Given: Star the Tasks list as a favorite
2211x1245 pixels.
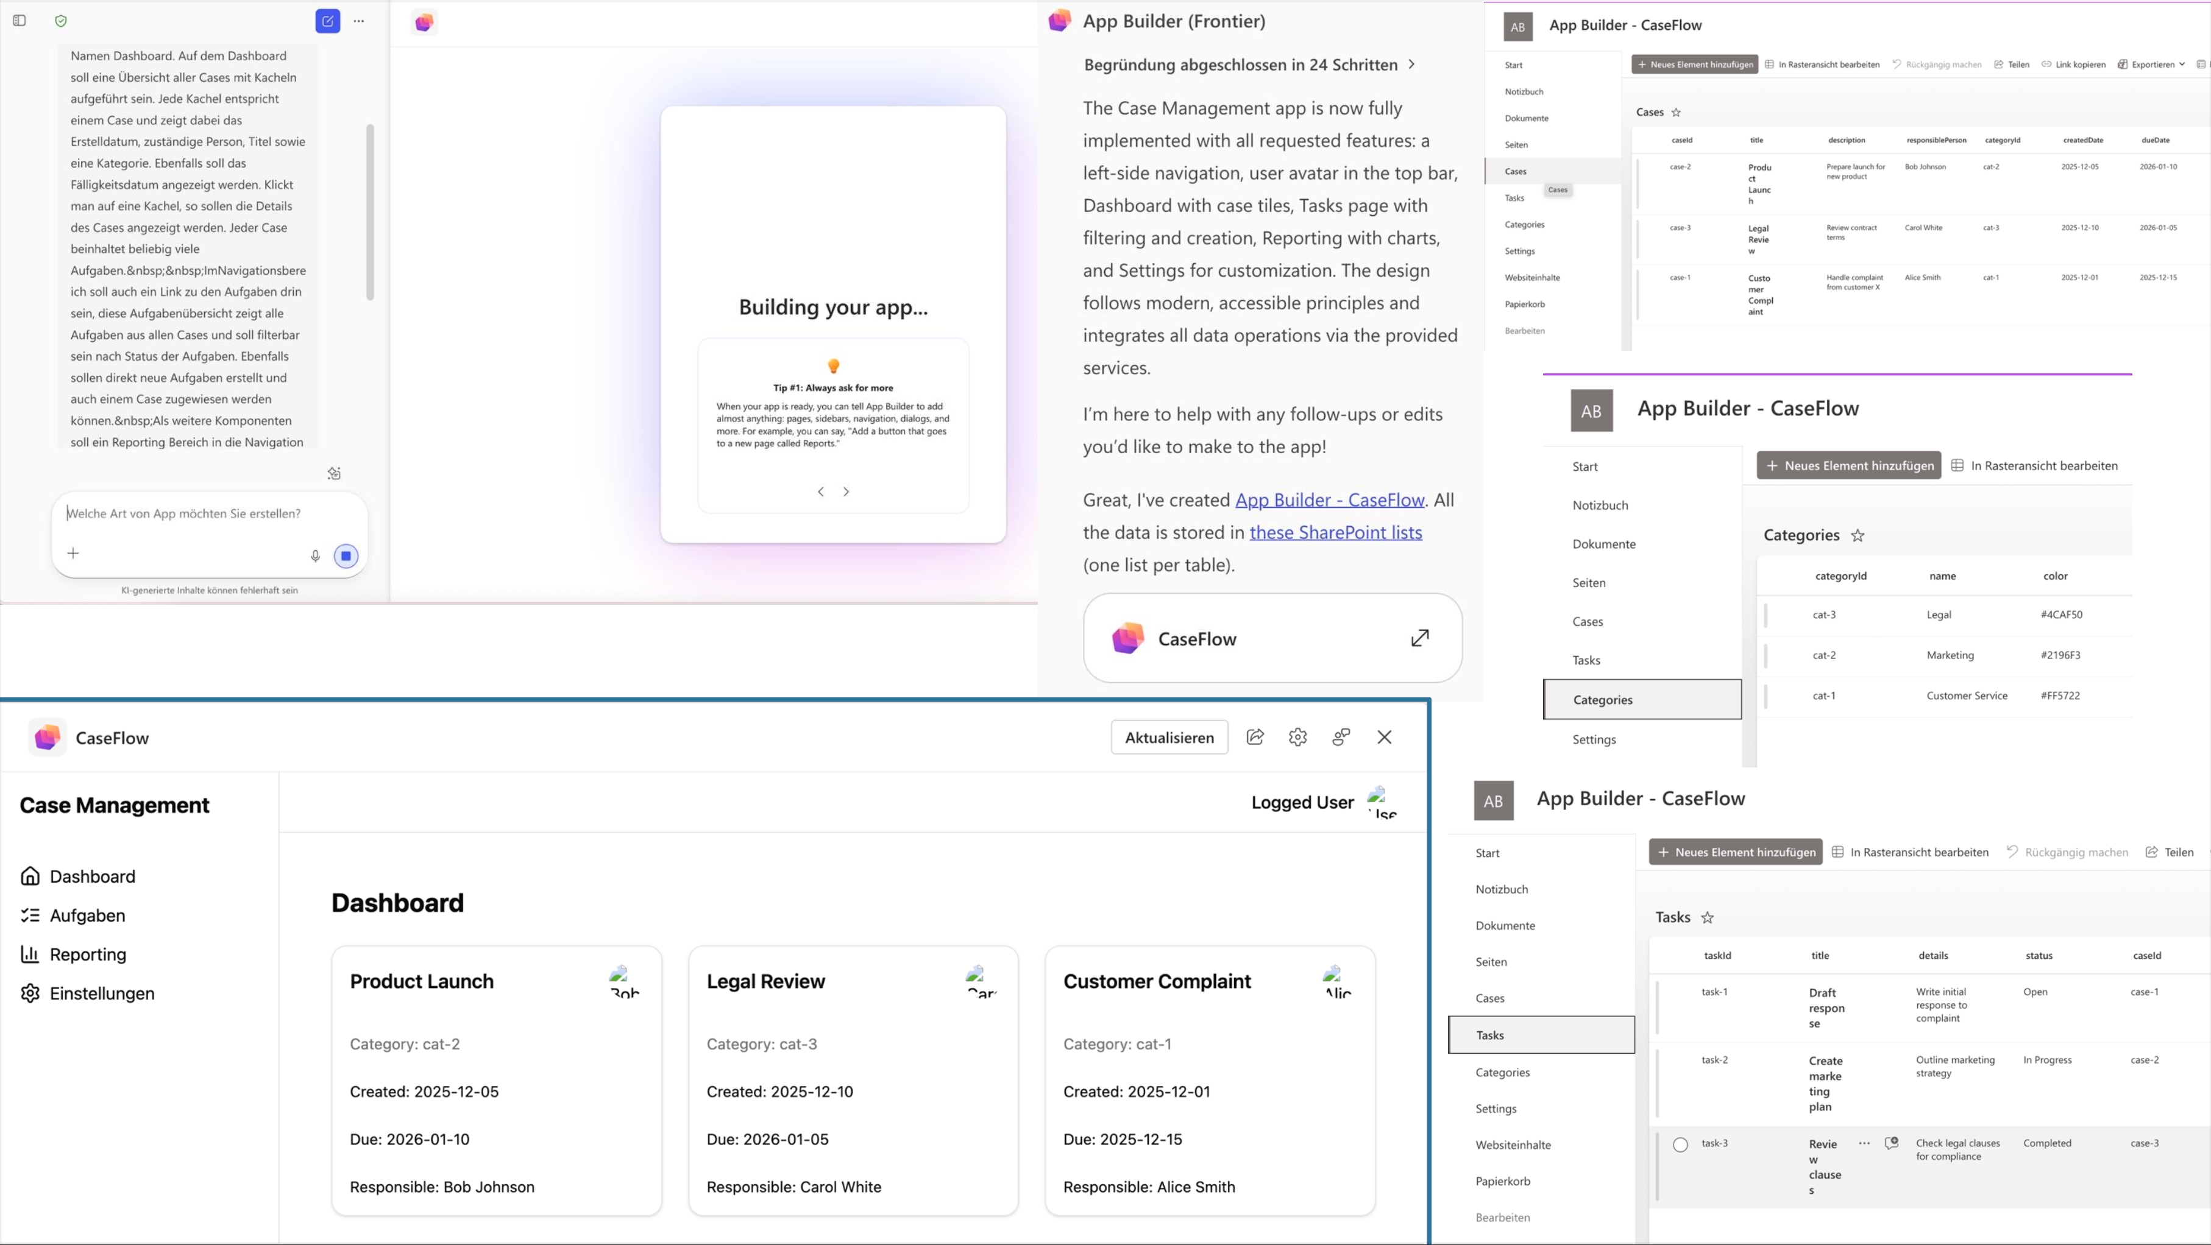Looking at the screenshot, I should tap(1707, 917).
